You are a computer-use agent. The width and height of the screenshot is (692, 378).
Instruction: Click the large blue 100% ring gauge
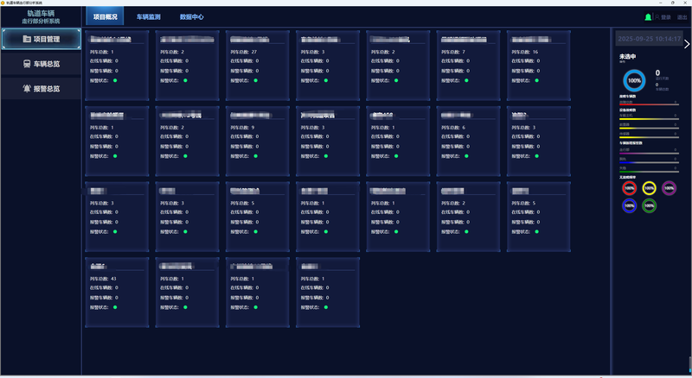pos(634,80)
